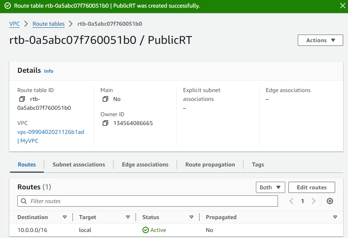Open the Tags tab
348x238 pixels.
pos(258,164)
